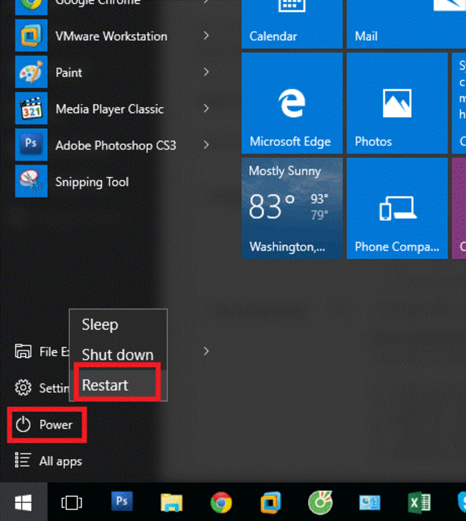Open Settings from the Start menu
Image resolution: width=466 pixels, height=521 pixels.
(x=41, y=388)
